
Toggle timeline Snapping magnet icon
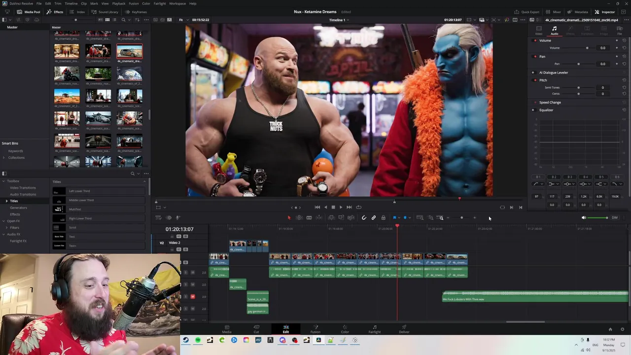coord(364,217)
